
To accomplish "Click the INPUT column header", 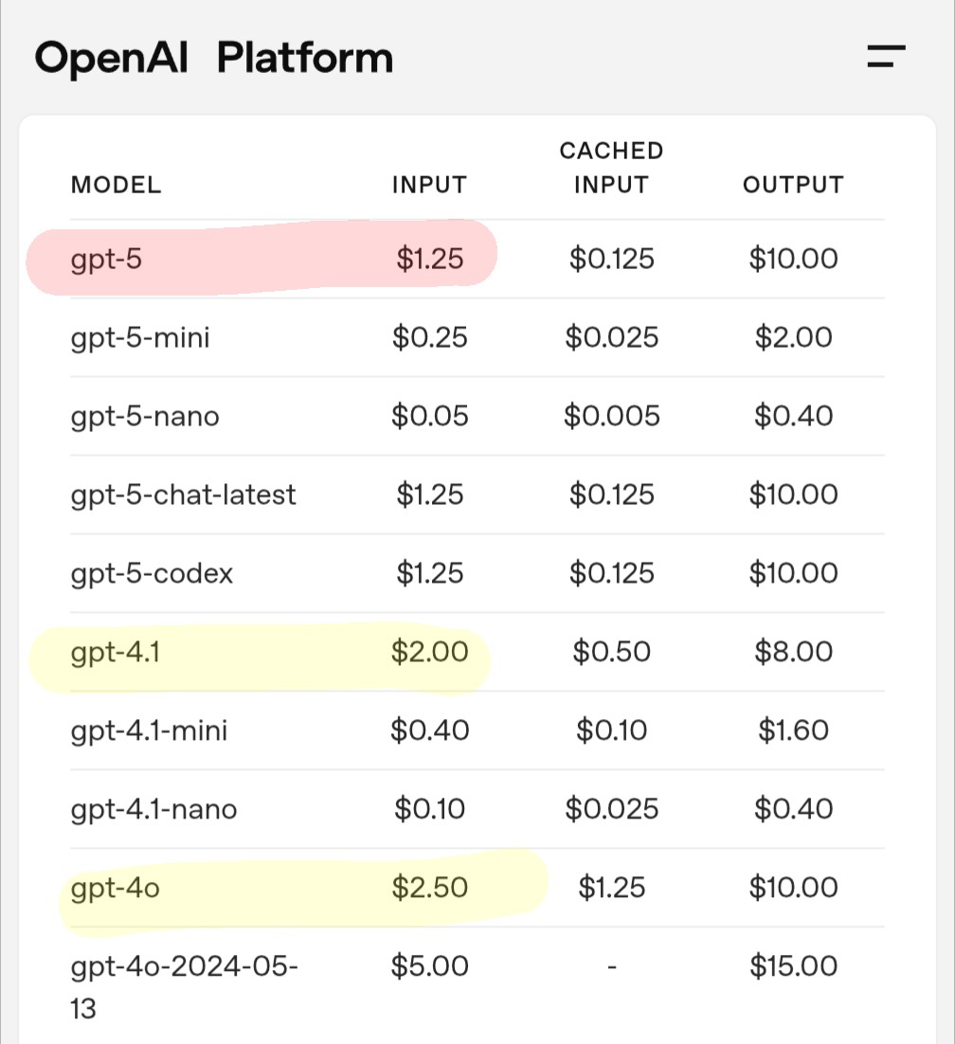I will [x=429, y=185].
